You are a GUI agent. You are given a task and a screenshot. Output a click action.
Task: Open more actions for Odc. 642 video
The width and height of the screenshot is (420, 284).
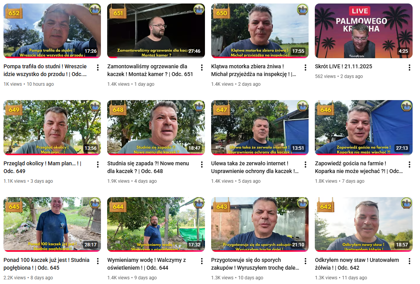pos(409,261)
